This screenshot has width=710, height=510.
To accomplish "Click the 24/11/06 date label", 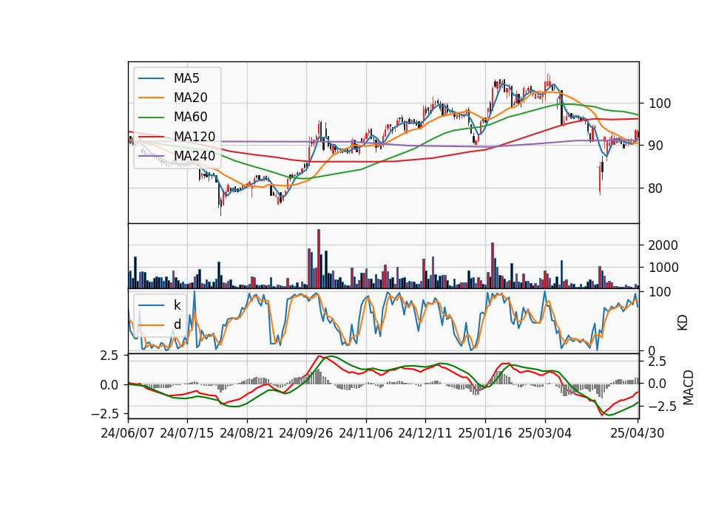I will coord(366,433).
